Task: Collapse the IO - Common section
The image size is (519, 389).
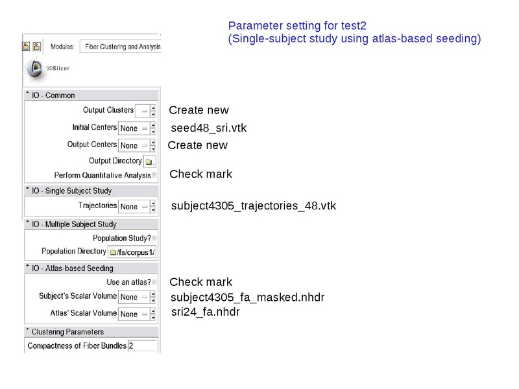Action: click(27, 94)
